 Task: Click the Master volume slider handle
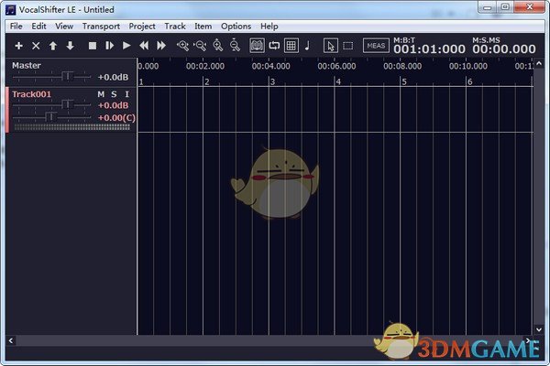click(x=67, y=76)
